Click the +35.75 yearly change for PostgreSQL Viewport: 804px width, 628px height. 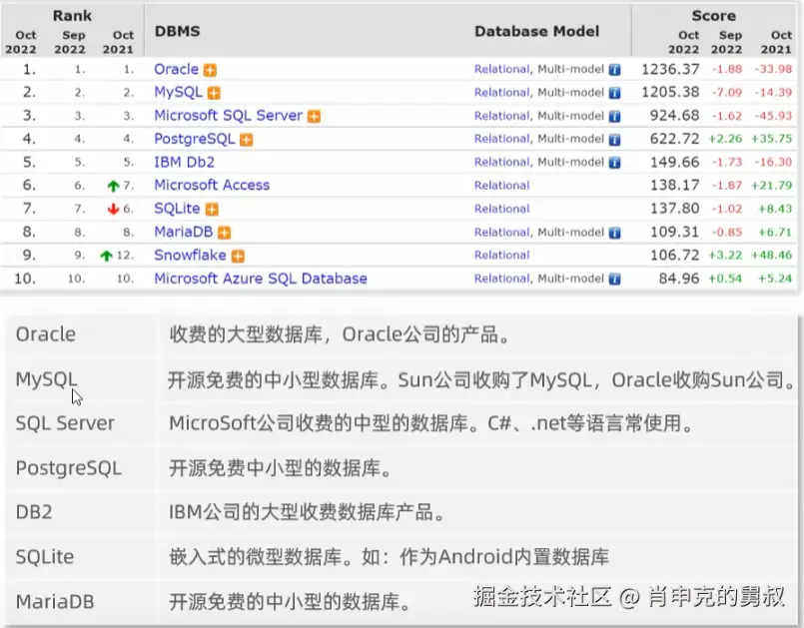(x=772, y=139)
